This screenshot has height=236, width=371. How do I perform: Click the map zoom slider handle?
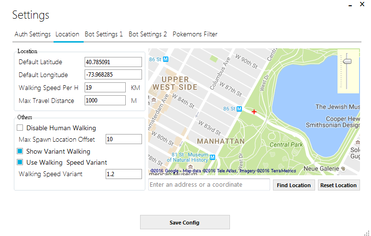[348, 61]
